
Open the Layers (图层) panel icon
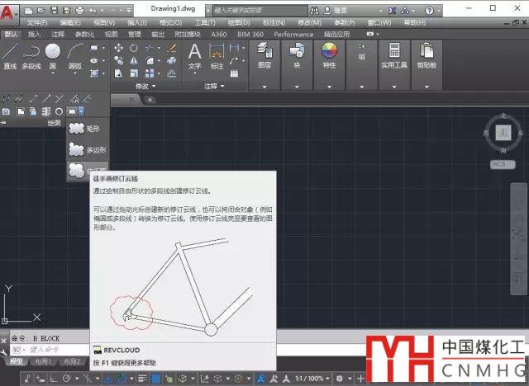[264, 55]
